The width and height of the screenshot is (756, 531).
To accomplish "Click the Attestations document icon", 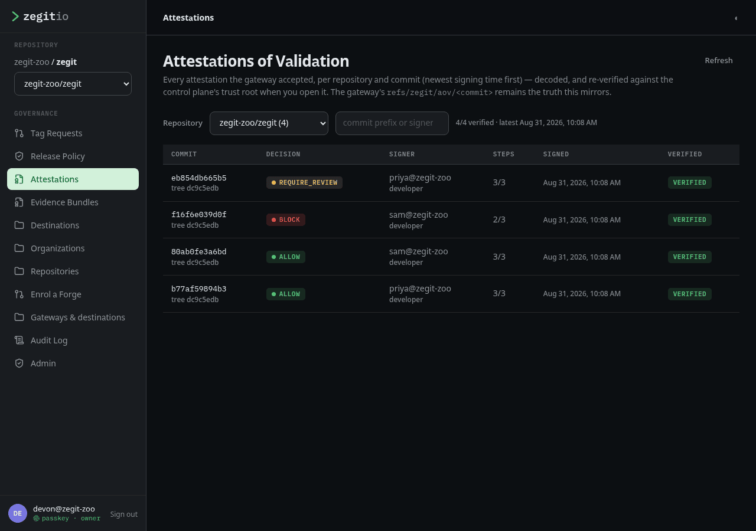I will (x=19, y=179).
